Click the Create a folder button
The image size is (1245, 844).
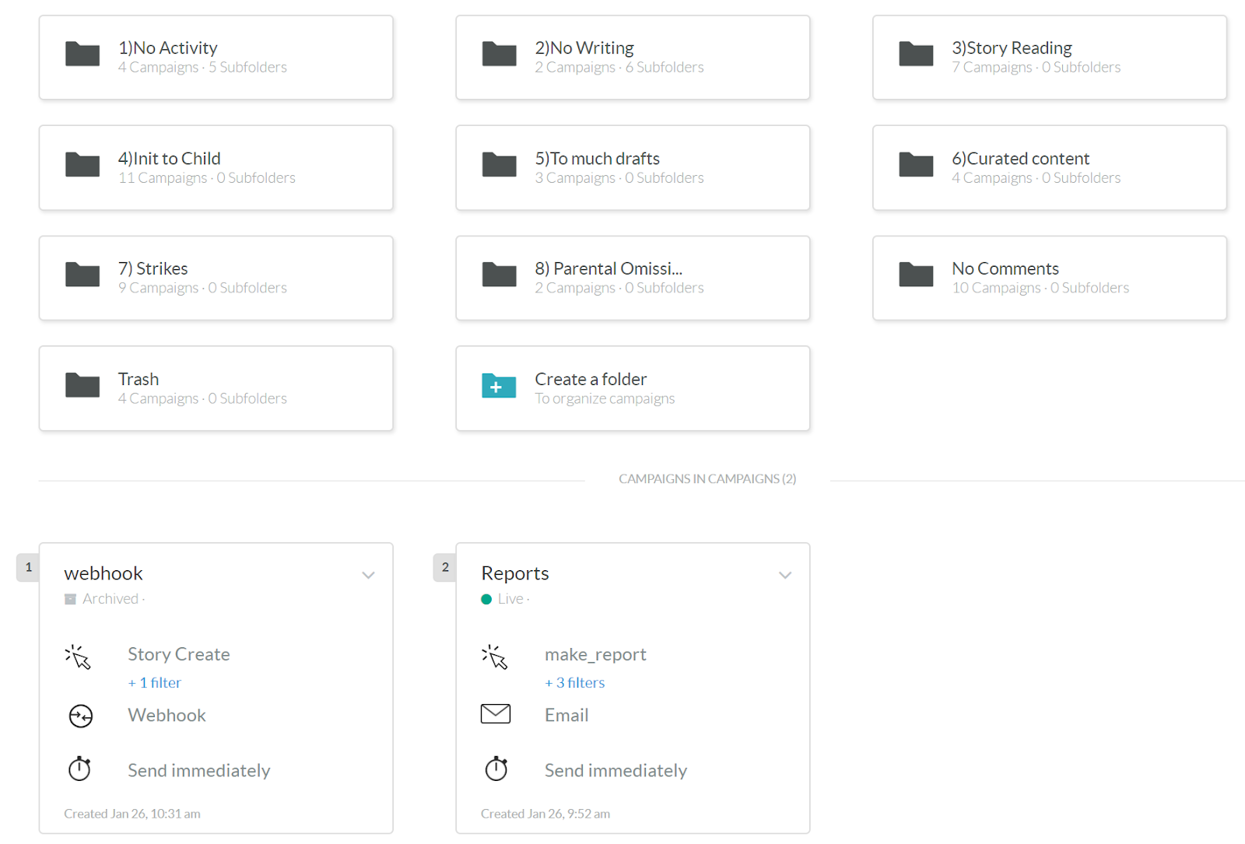coord(632,388)
